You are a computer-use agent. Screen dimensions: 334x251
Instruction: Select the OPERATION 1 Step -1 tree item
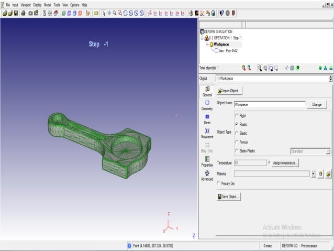click(225, 38)
